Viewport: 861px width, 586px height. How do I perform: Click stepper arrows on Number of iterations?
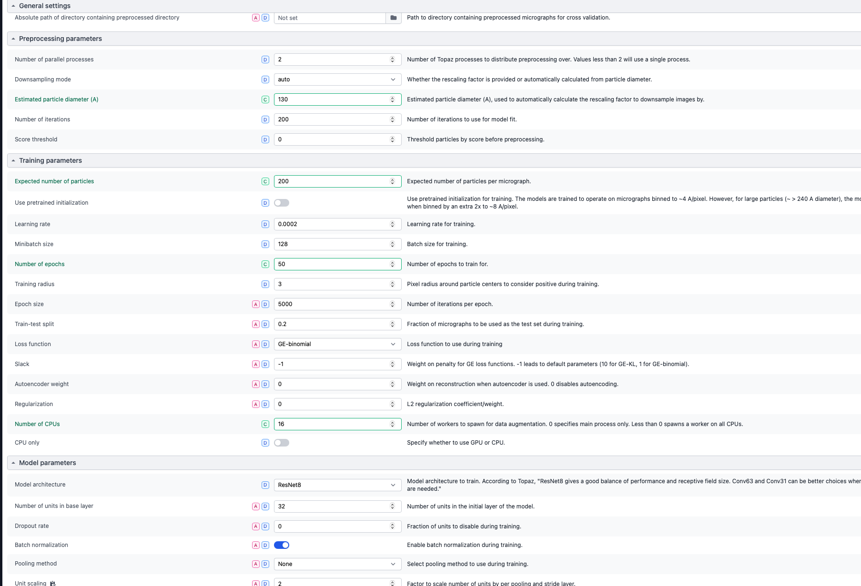(x=393, y=119)
